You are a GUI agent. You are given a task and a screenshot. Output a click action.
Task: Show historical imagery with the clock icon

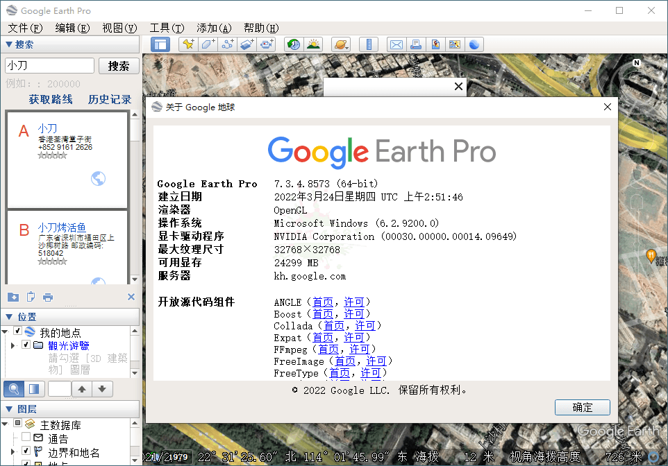click(x=292, y=44)
